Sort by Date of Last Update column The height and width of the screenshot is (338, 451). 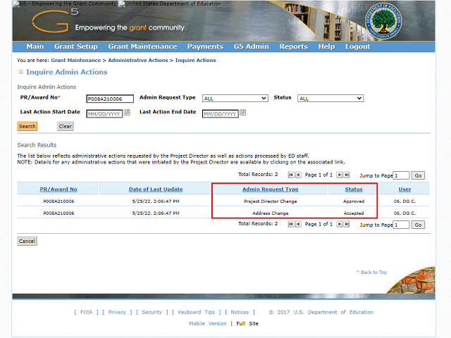pos(156,189)
